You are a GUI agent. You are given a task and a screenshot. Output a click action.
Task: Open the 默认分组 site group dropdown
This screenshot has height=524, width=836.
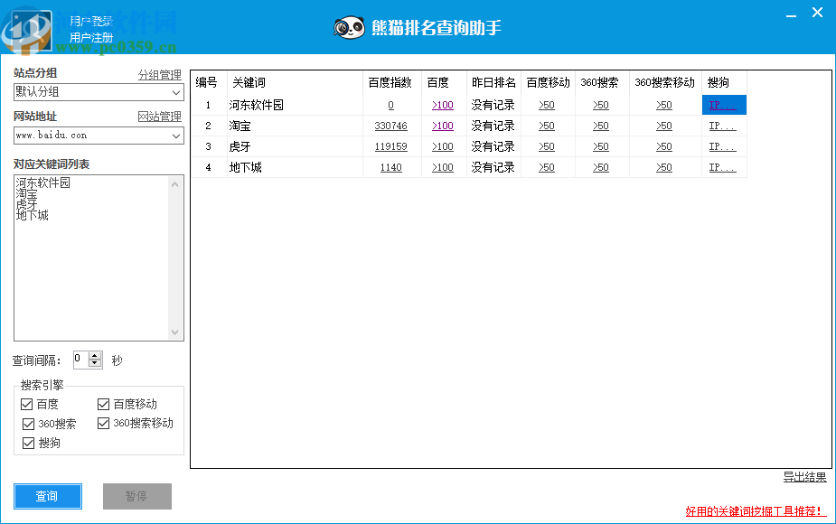(176, 92)
